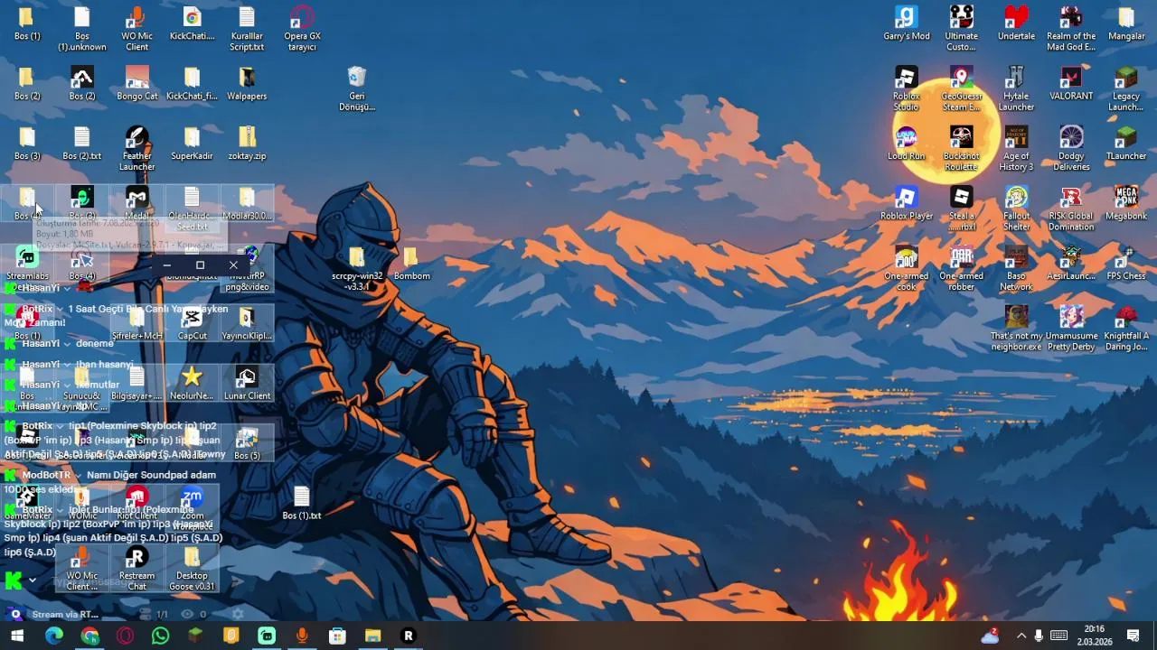Open the Walpapers folder icon
This screenshot has height=650, width=1157.
tap(247, 84)
